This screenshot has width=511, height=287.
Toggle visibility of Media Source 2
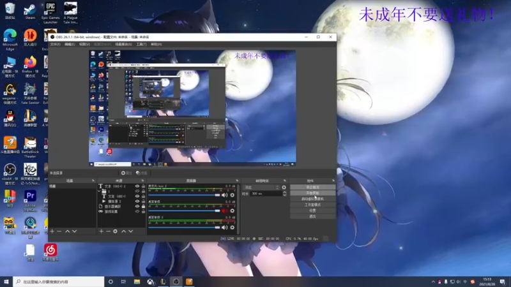pos(137,202)
